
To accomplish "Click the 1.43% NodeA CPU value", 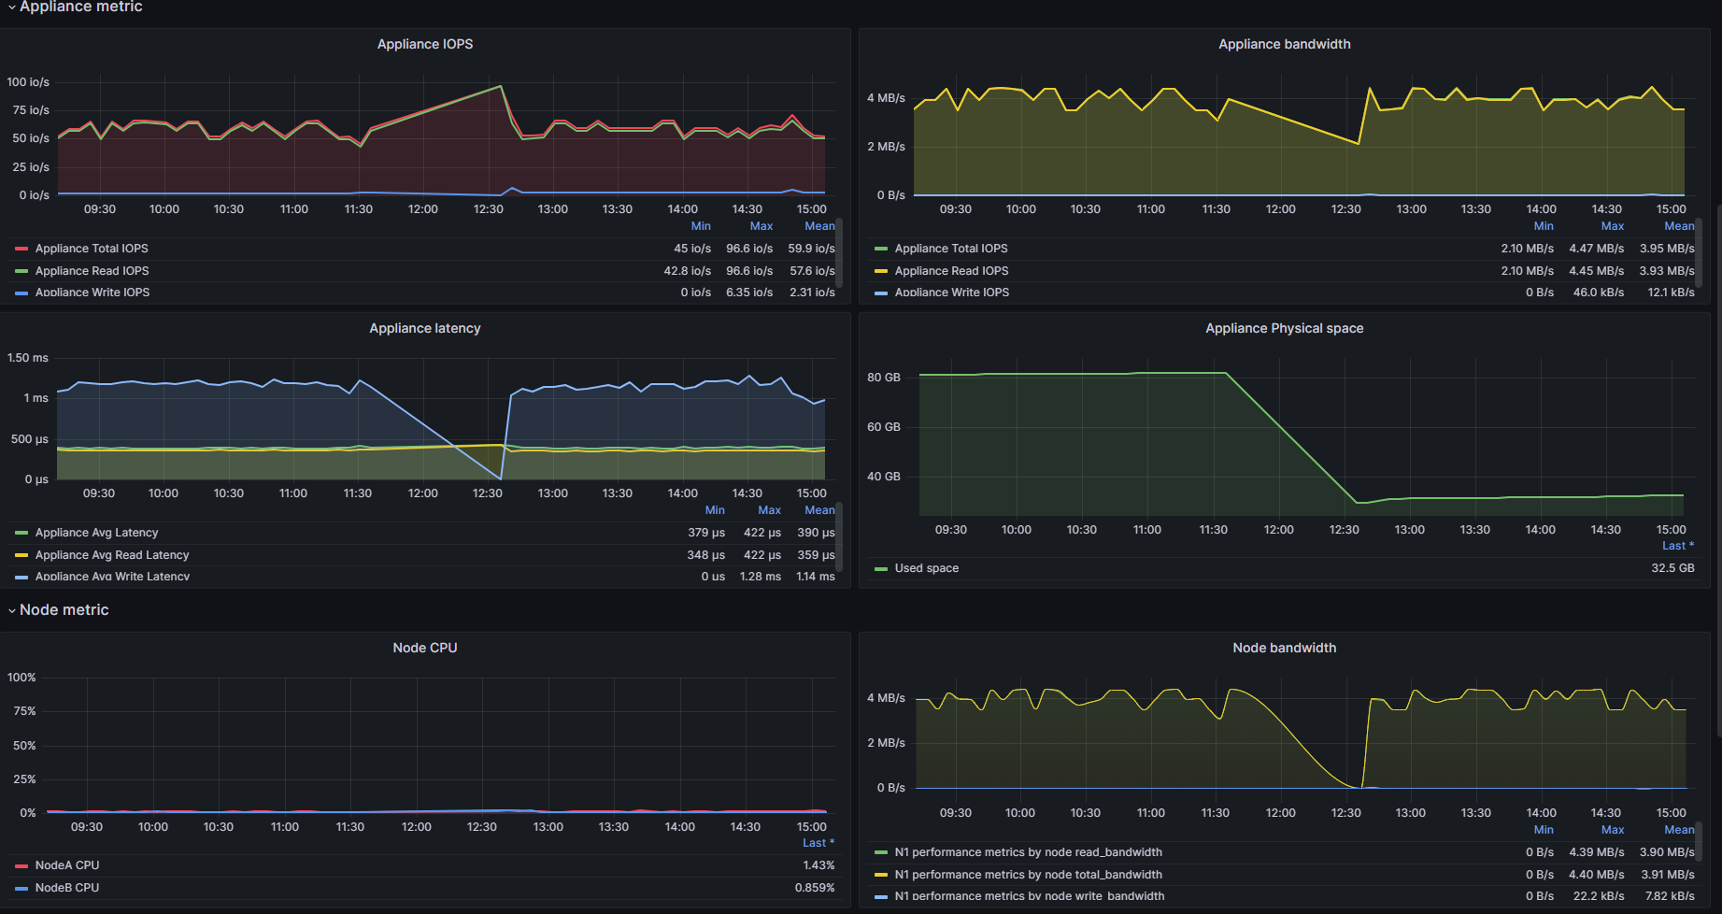I will tap(818, 865).
